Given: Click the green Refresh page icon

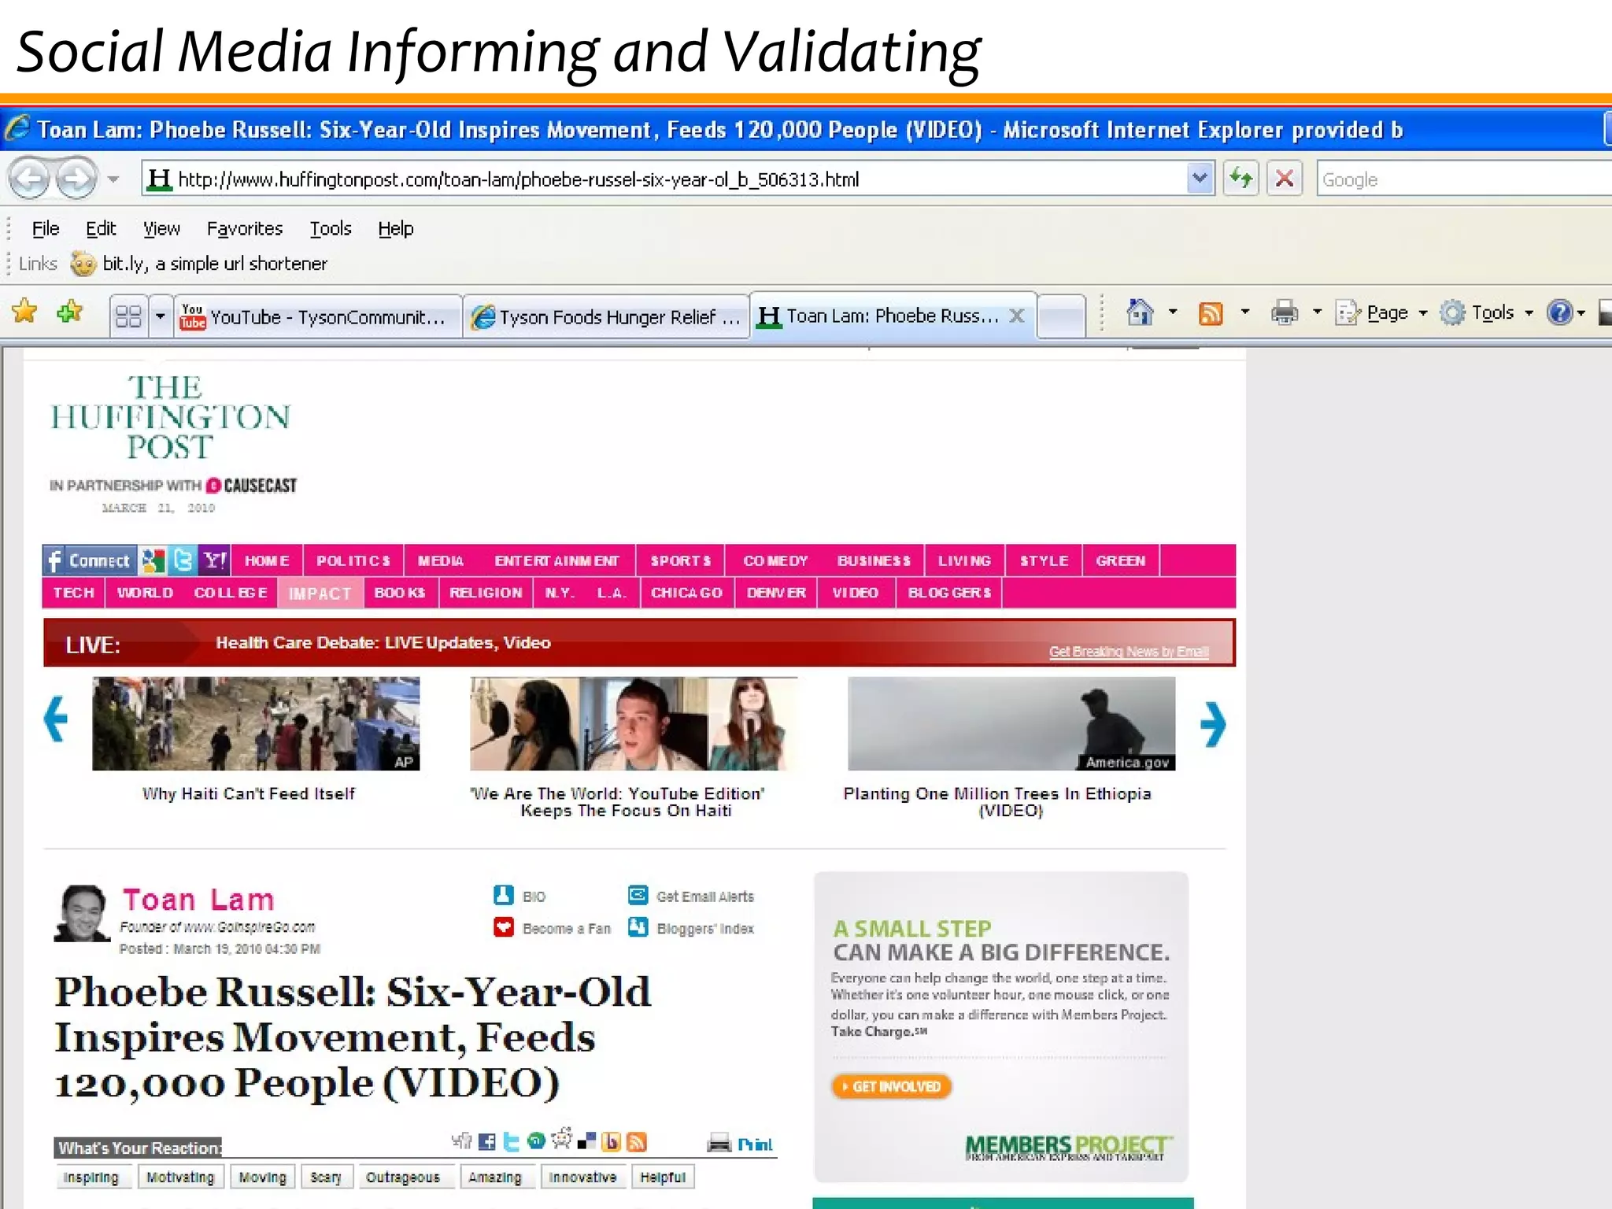Looking at the screenshot, I should (x=1240, y=179).
